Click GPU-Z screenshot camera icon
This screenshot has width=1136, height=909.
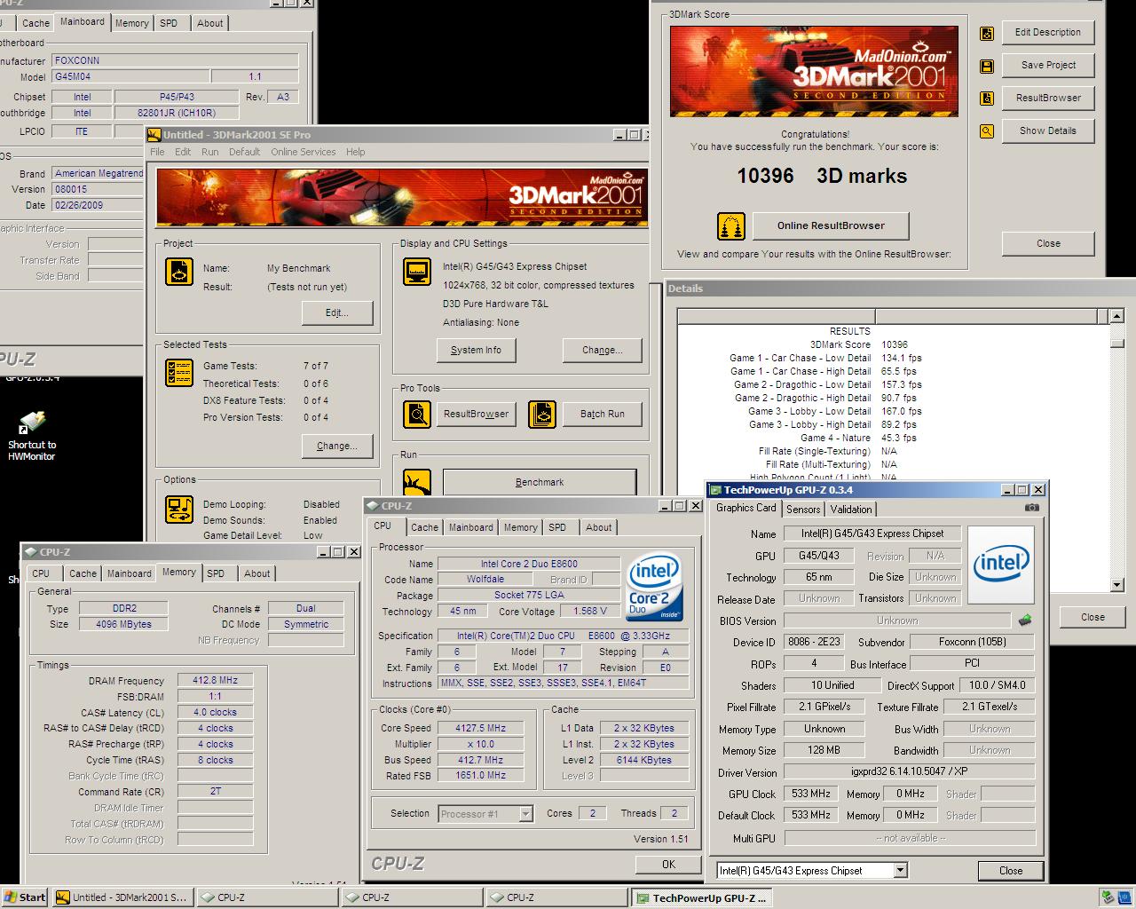1031,508
